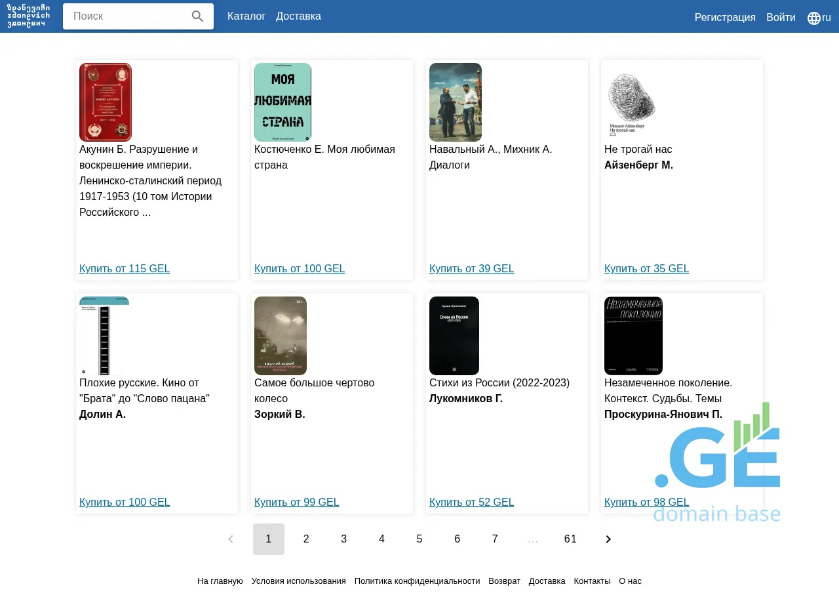This screenshot has height=593, width=839.
Task: Click Купить от 52 GEL link
Action: tap(471, 502)
